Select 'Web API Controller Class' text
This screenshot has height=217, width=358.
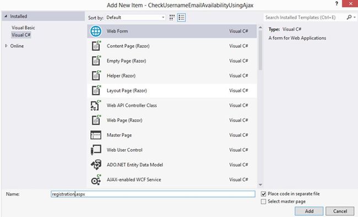pyautogui.click(x=132, y=105)
